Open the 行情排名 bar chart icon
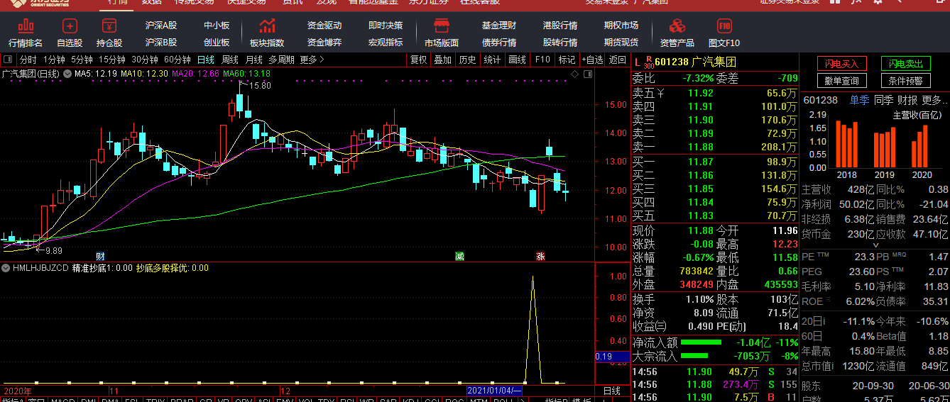This screenshot has width=950, height=402. click(x=26, y=26)
